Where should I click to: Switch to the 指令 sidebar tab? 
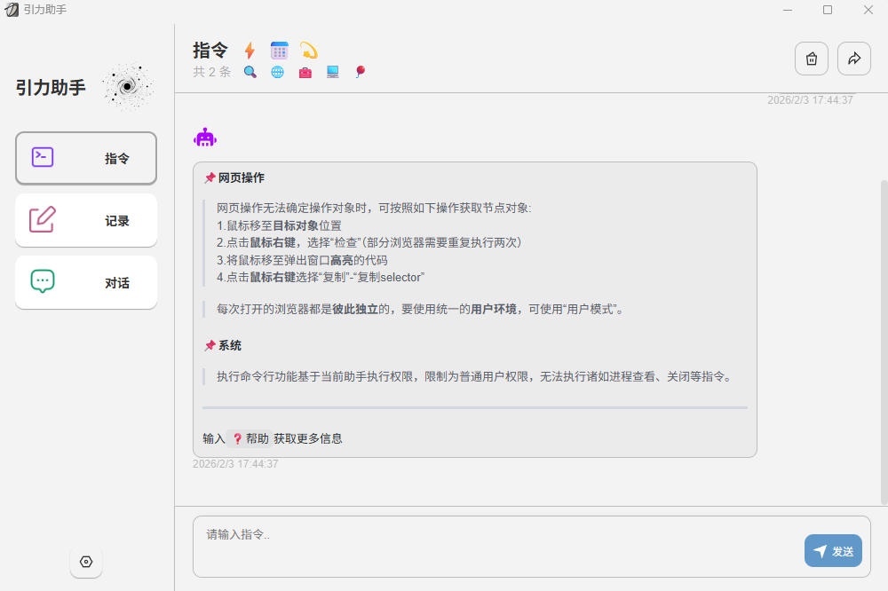pos(86,158)
